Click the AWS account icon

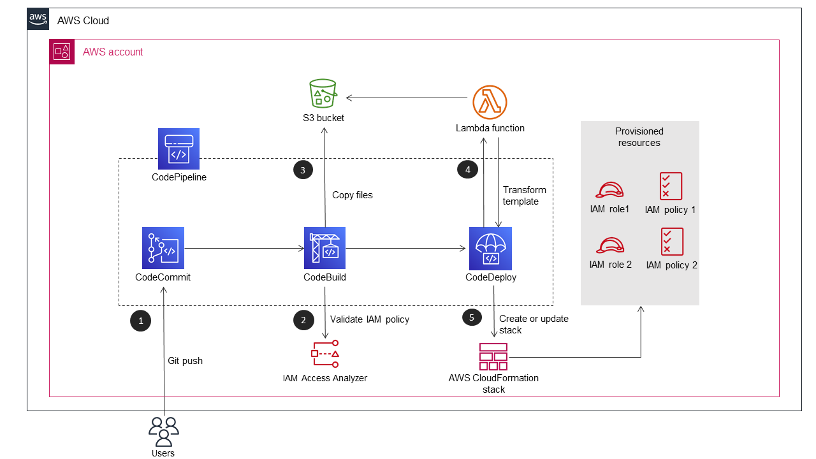62,52
